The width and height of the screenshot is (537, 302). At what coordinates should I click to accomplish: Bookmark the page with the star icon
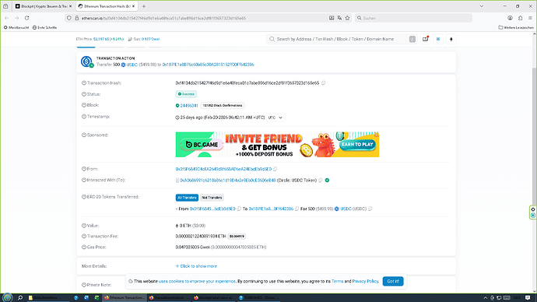tap(347, 18)
